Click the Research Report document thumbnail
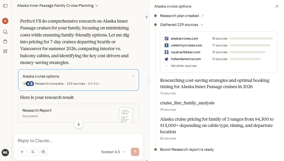This screenshot has height=161, width=284. pyautogui.click(x=126, y=115)
